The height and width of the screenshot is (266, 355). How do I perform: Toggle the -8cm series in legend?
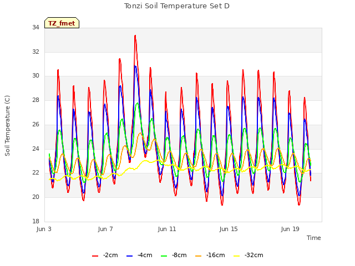[x=174, y=255]
